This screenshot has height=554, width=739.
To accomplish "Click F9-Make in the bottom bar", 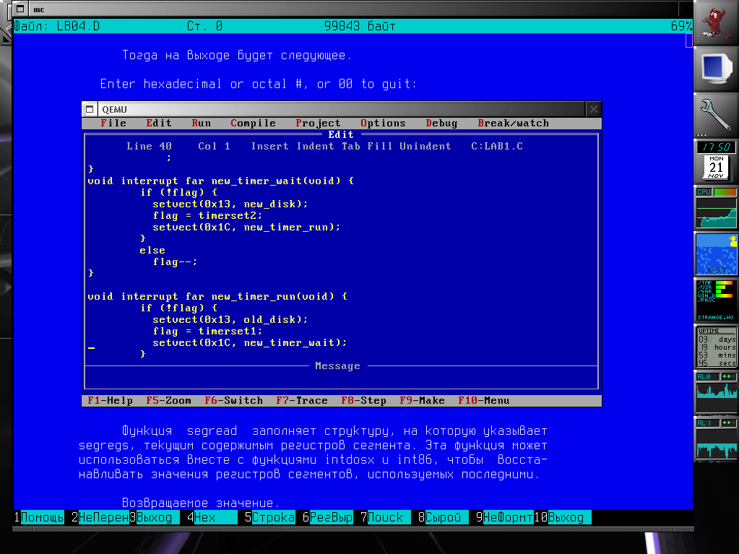I will point(422,401).
